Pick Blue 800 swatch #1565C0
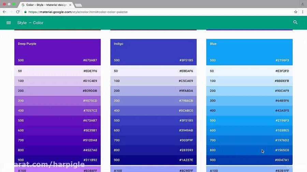307x172 pixels. click(249, 150)
